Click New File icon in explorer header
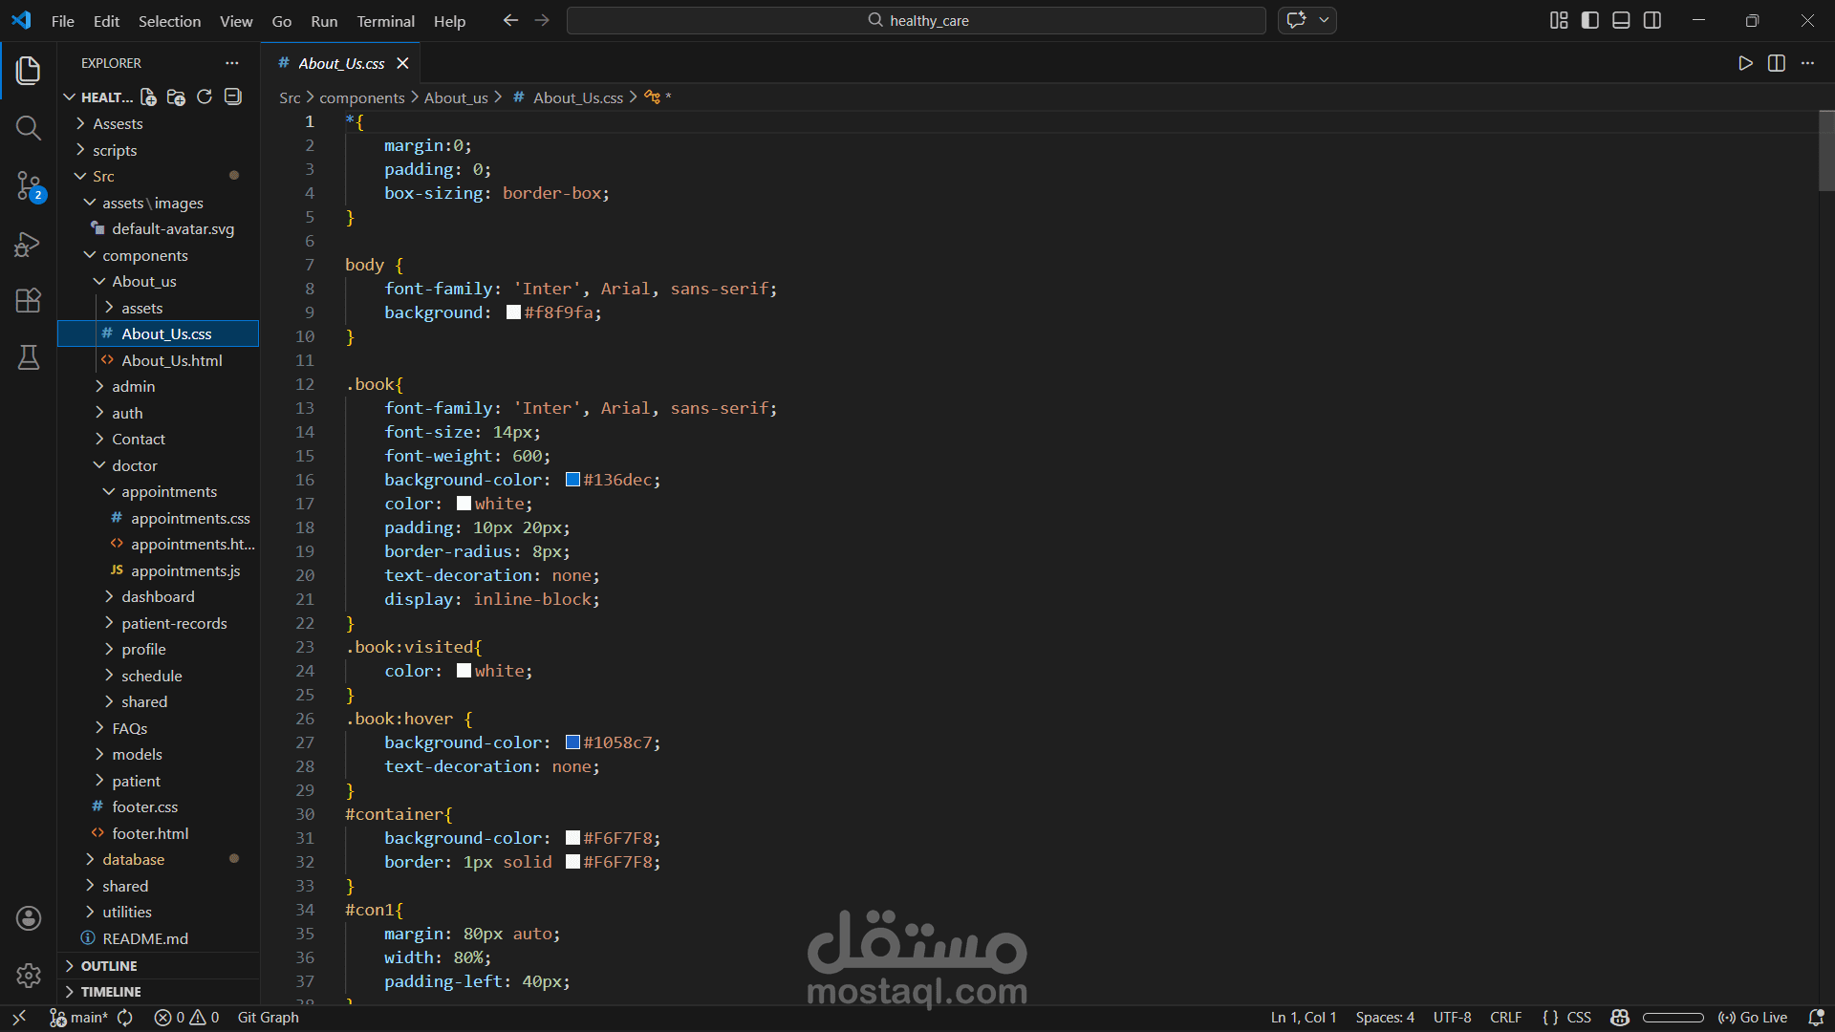The width and height of the screenshot is (1835, 1032). click(148, 97)
